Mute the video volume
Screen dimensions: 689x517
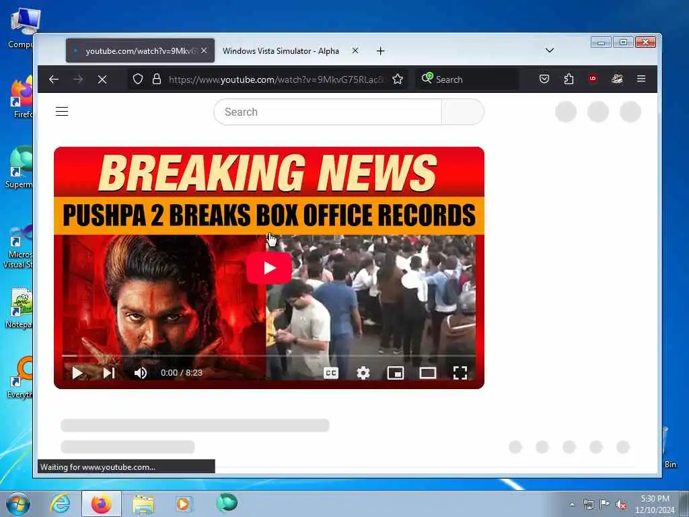pyautogui.click(x=141, y=373)
